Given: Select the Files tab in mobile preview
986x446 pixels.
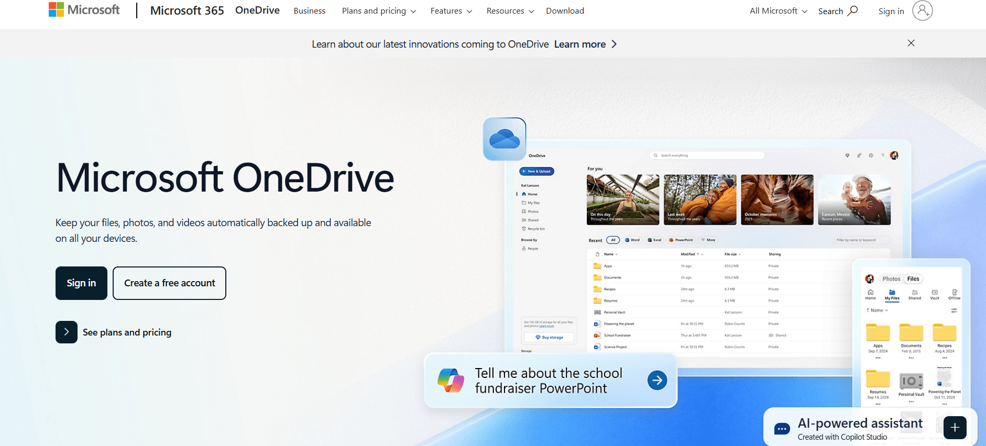Looking at the screenshot, I should pyautogui.click(x=913, y=279).
